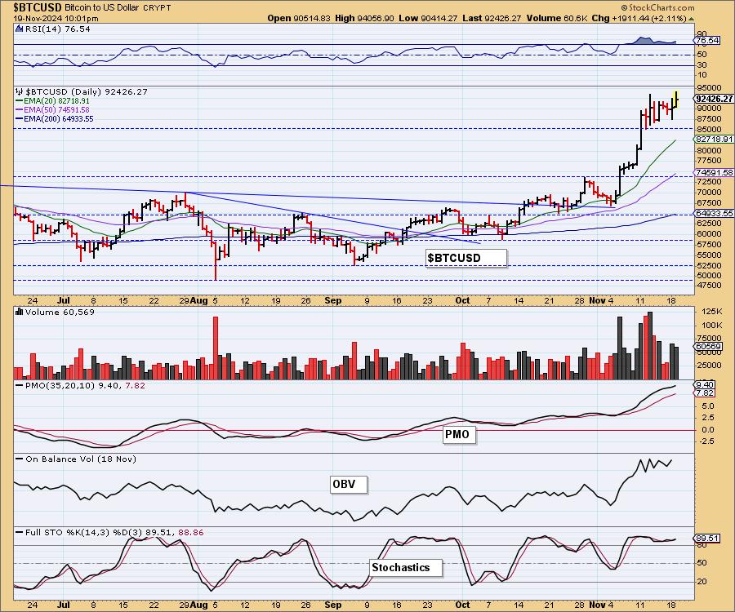Click the line marker before Full STO
Viewport: 735px width, 612px height.
[20, 533]
